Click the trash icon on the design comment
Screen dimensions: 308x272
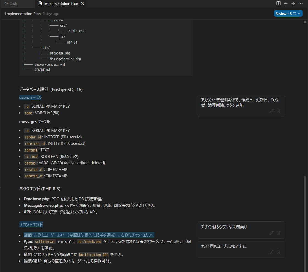[278, 233]
